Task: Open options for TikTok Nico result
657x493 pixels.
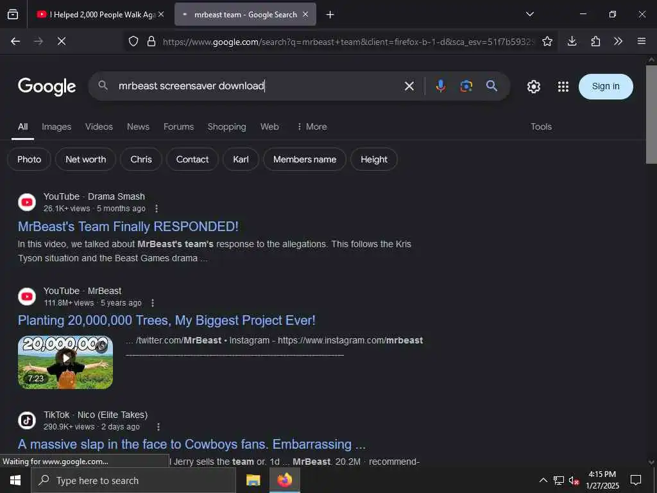Action: (158, 427)
